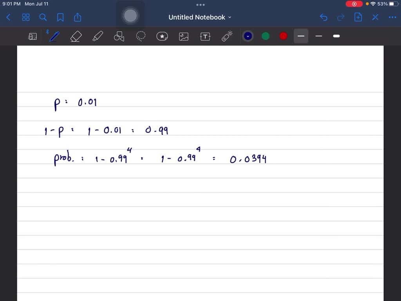
Task: Select the medium stroke width
Action: tap(319, 36)
